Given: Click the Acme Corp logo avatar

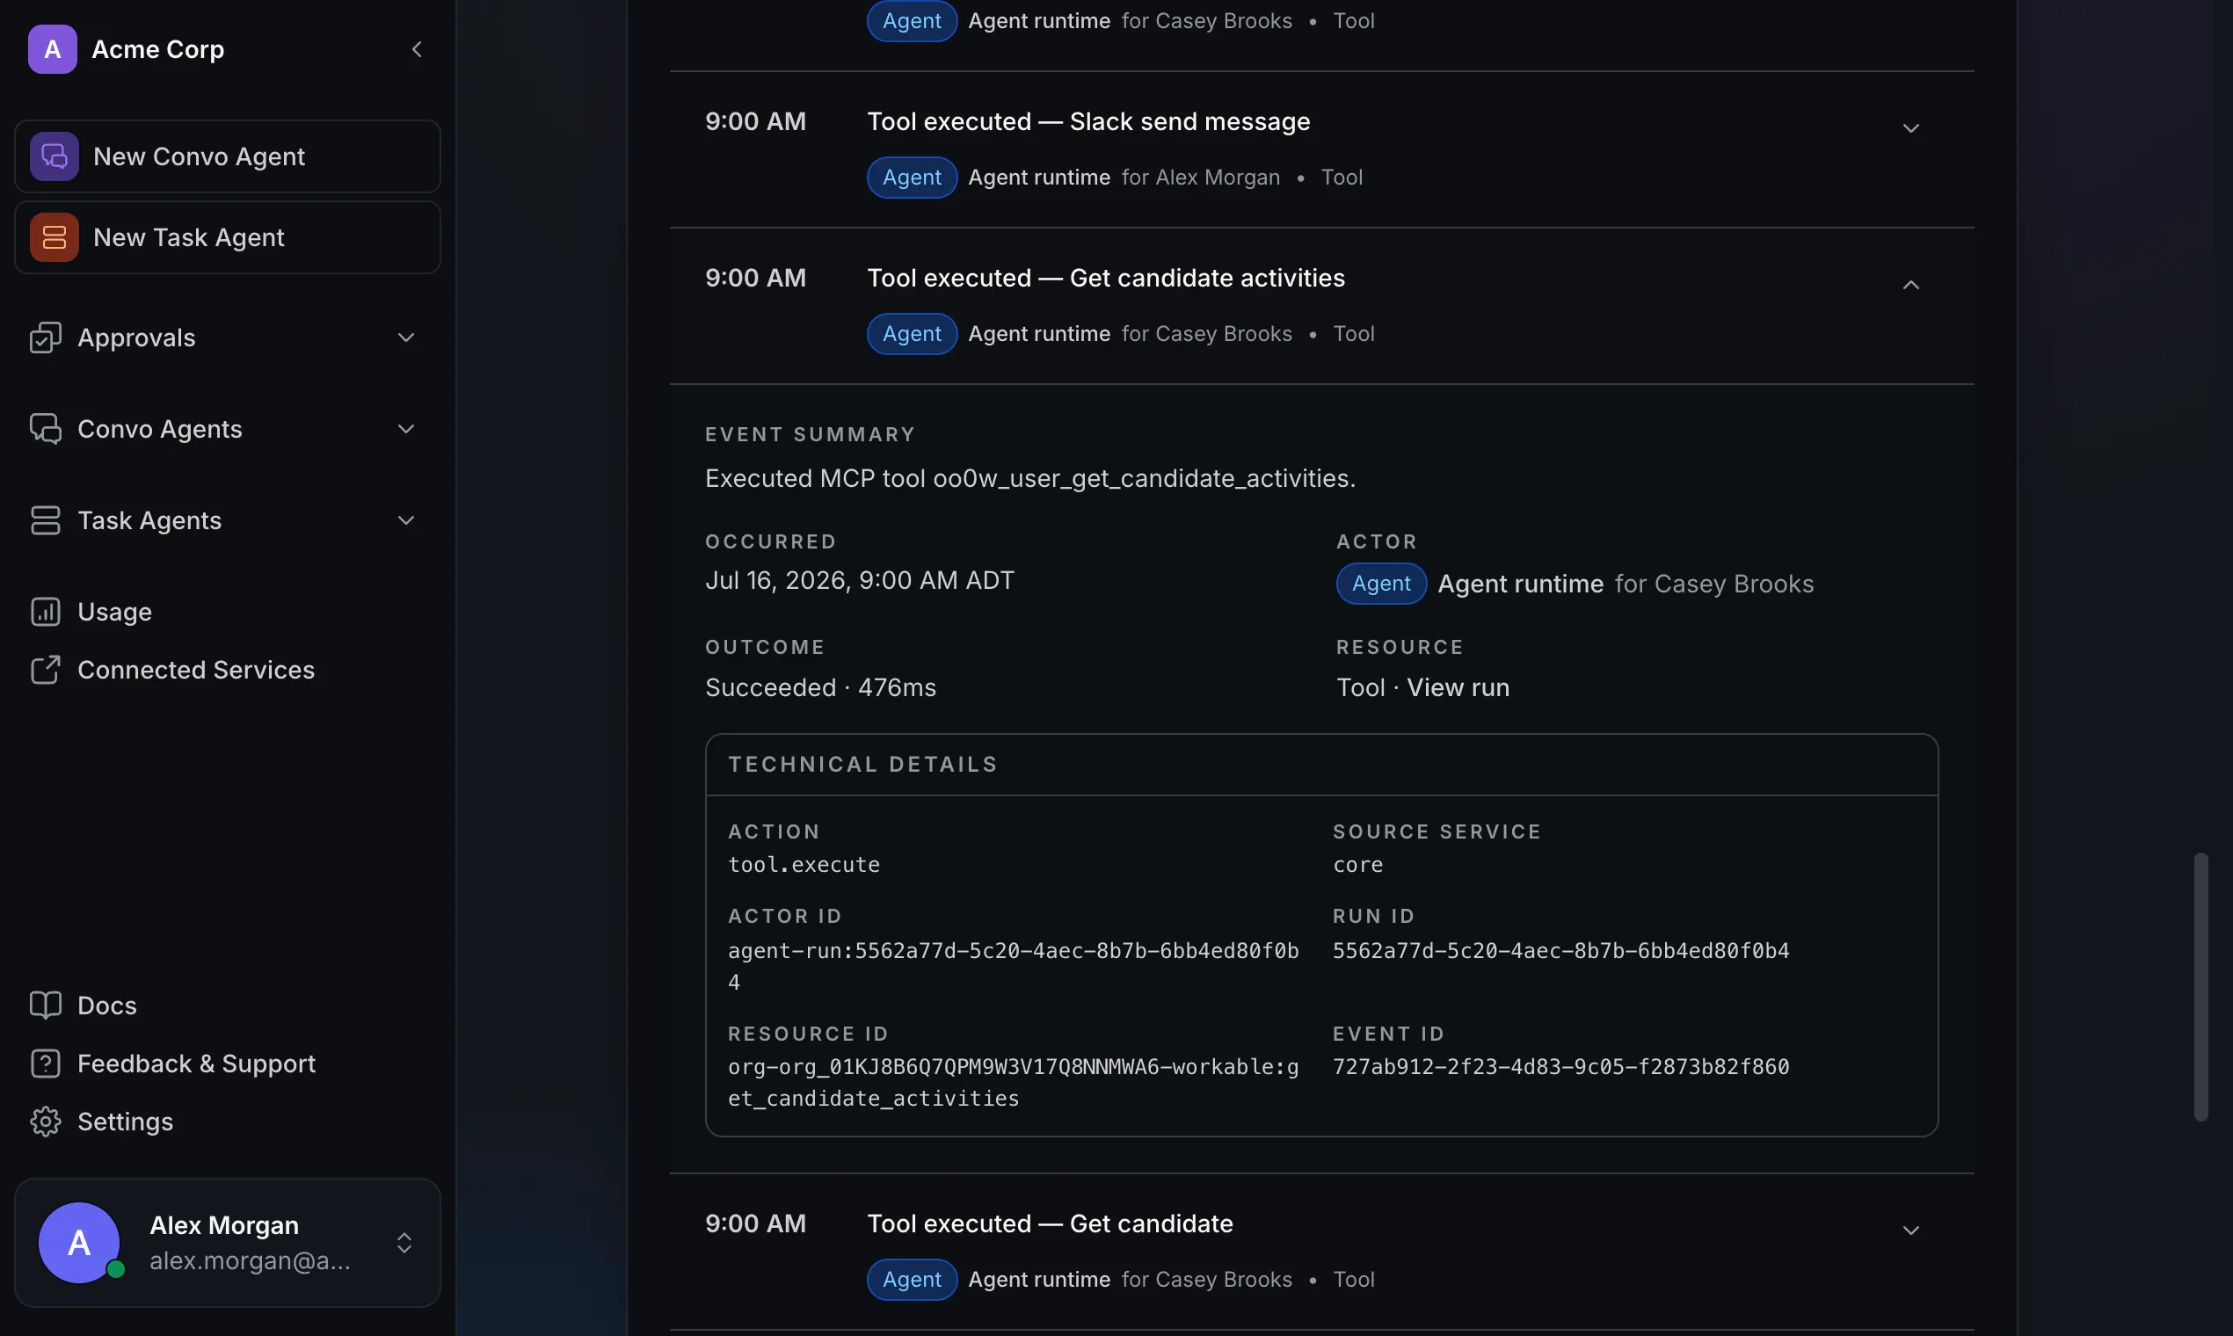Looking at the screenshot, I should (52, 49).
